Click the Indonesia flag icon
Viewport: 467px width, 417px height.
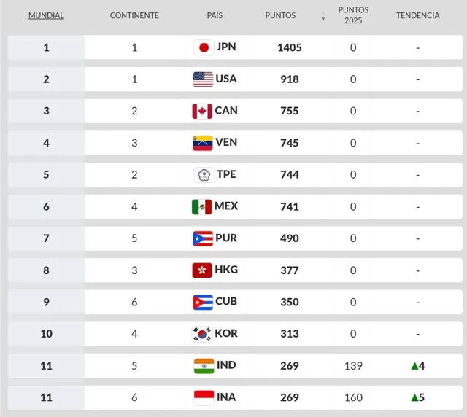coord(204,397)
